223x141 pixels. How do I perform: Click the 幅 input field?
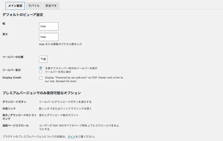click(49, 27)
